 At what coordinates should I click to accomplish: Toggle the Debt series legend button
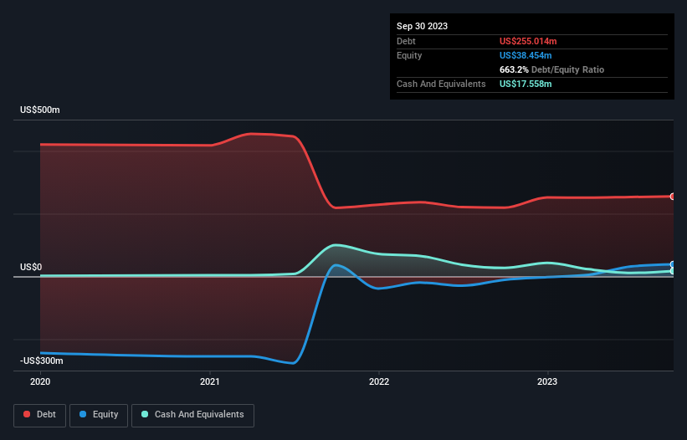pos(40,415)
